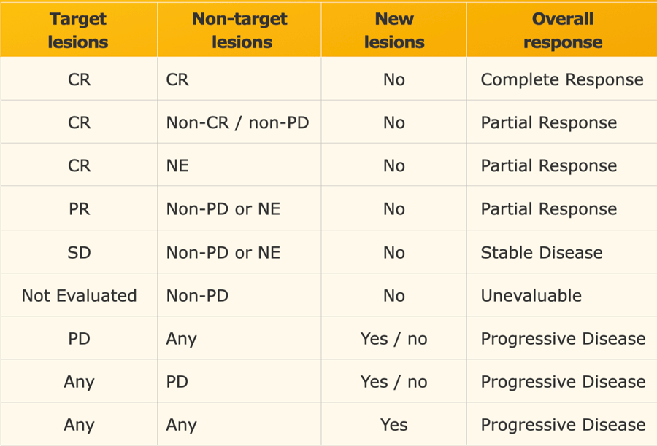Select the lone Yes new lesions cell

[x=394, y=425]
